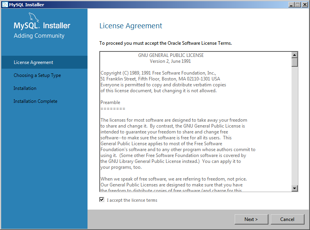Click the Next > button
The width and height of the screenshot is (310, 230).
click(251, 219)
